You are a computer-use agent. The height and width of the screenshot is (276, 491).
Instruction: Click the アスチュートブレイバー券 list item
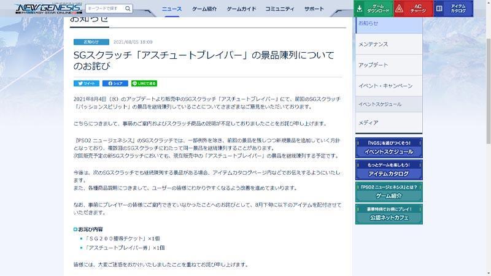125,248
